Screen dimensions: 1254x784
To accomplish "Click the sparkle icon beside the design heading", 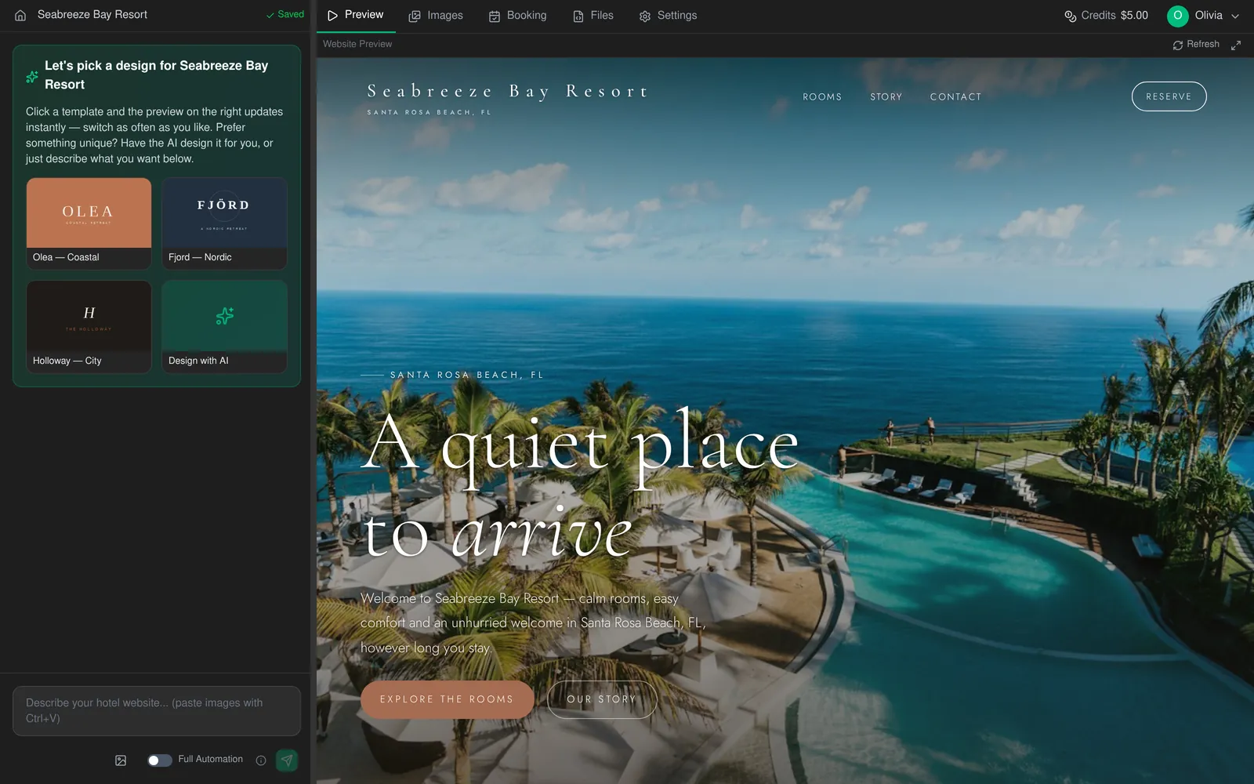I will 32,77.
